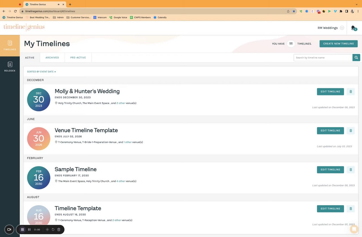362x237 pixels.
Task: Restart the recording with the circular arrow
Action: (x=53, y=229)
